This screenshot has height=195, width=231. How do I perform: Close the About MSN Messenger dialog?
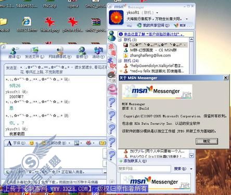pos(226,77)
